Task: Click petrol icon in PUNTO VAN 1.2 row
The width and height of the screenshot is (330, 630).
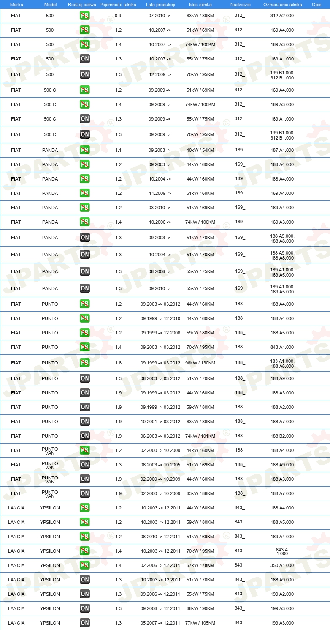Action: click(x=85, y=450)
